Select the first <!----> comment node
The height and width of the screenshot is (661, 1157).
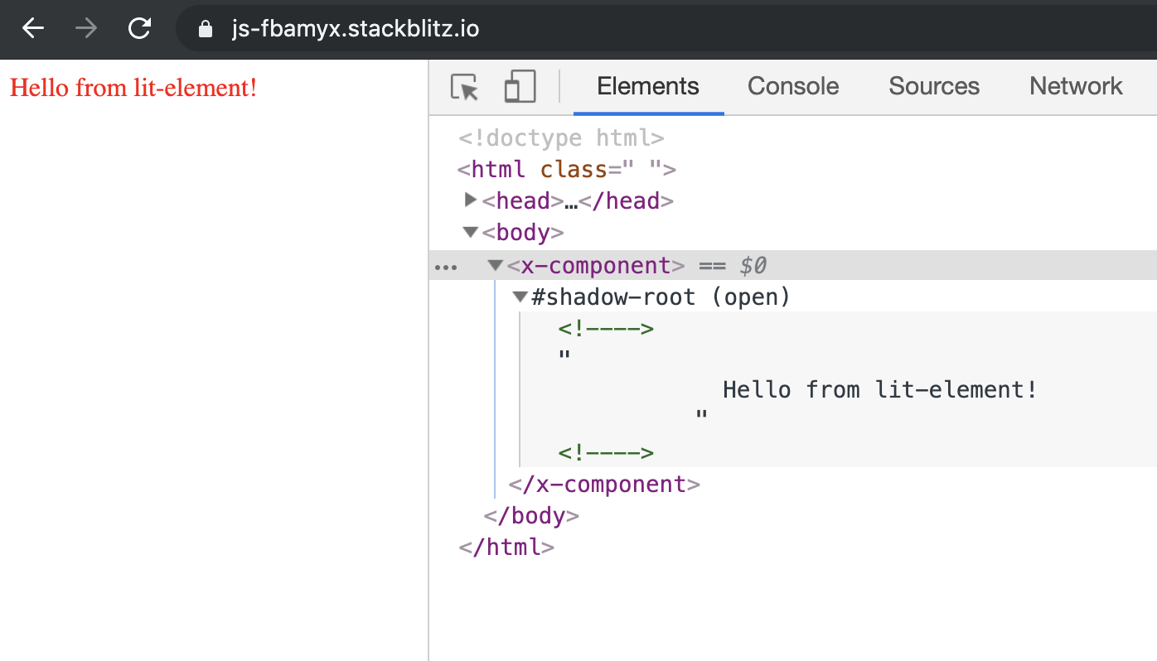click(x=606, y=329)
